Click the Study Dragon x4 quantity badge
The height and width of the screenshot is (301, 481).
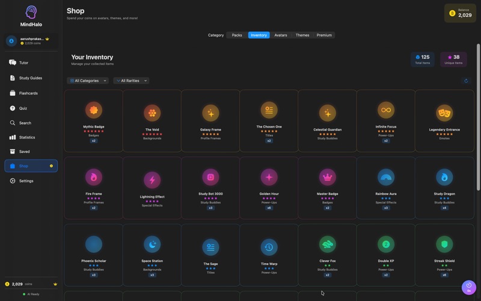(x=444, y=208)
